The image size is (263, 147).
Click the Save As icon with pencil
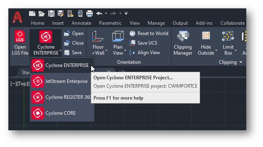click(x=61, y=14)
